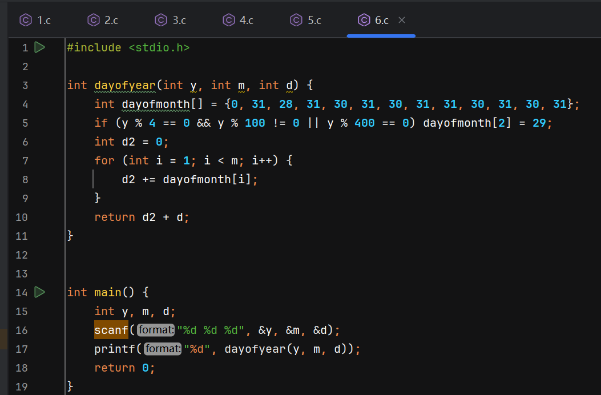Click the run gutter icon on line 1
601x395 pixels.
point(39,47)
